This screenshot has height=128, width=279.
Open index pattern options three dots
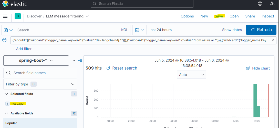(74, 61)
